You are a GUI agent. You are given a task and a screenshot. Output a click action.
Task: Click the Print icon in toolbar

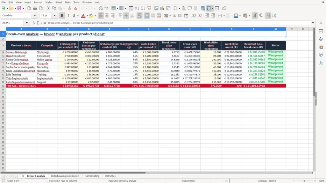pos(35,8)
